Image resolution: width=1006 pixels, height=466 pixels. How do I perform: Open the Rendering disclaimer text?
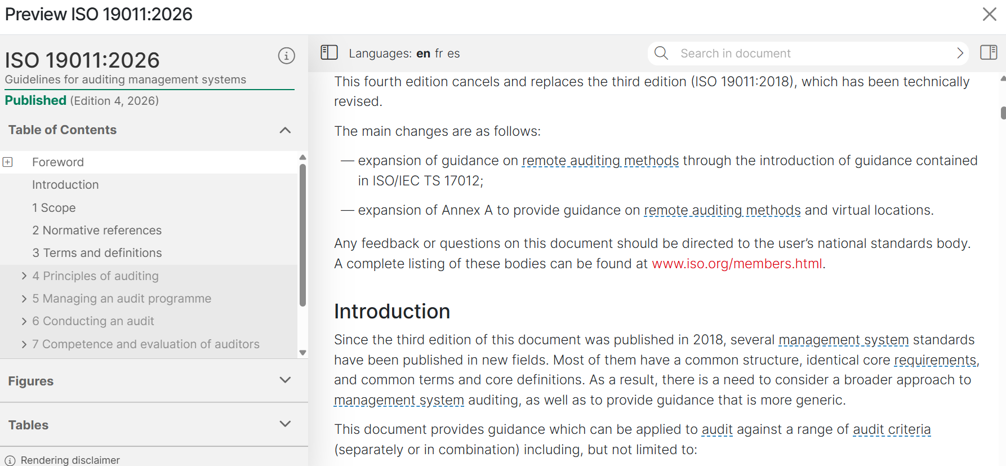click(x=70, y=460)
